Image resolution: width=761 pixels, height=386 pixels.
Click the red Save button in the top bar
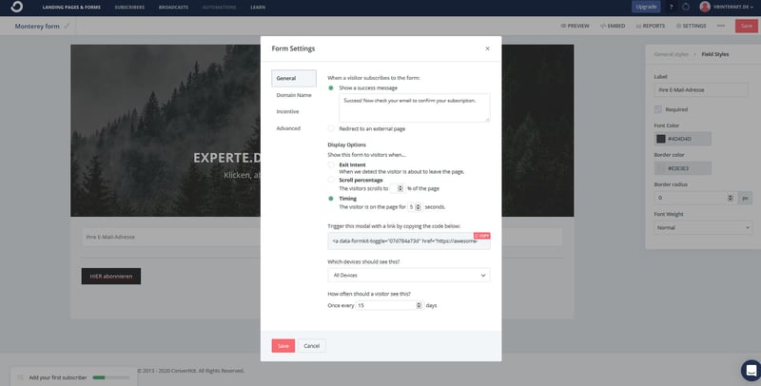(747, 26)
